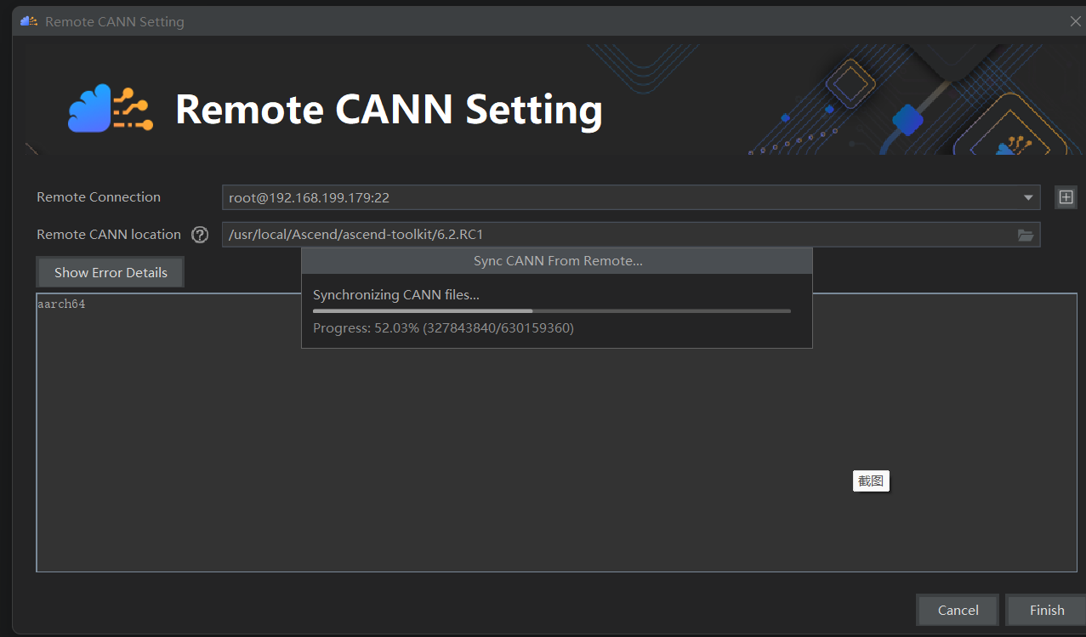Open the folder browse icon for CANN location
Screen dimensions: 1086x637
[1026, 235]
